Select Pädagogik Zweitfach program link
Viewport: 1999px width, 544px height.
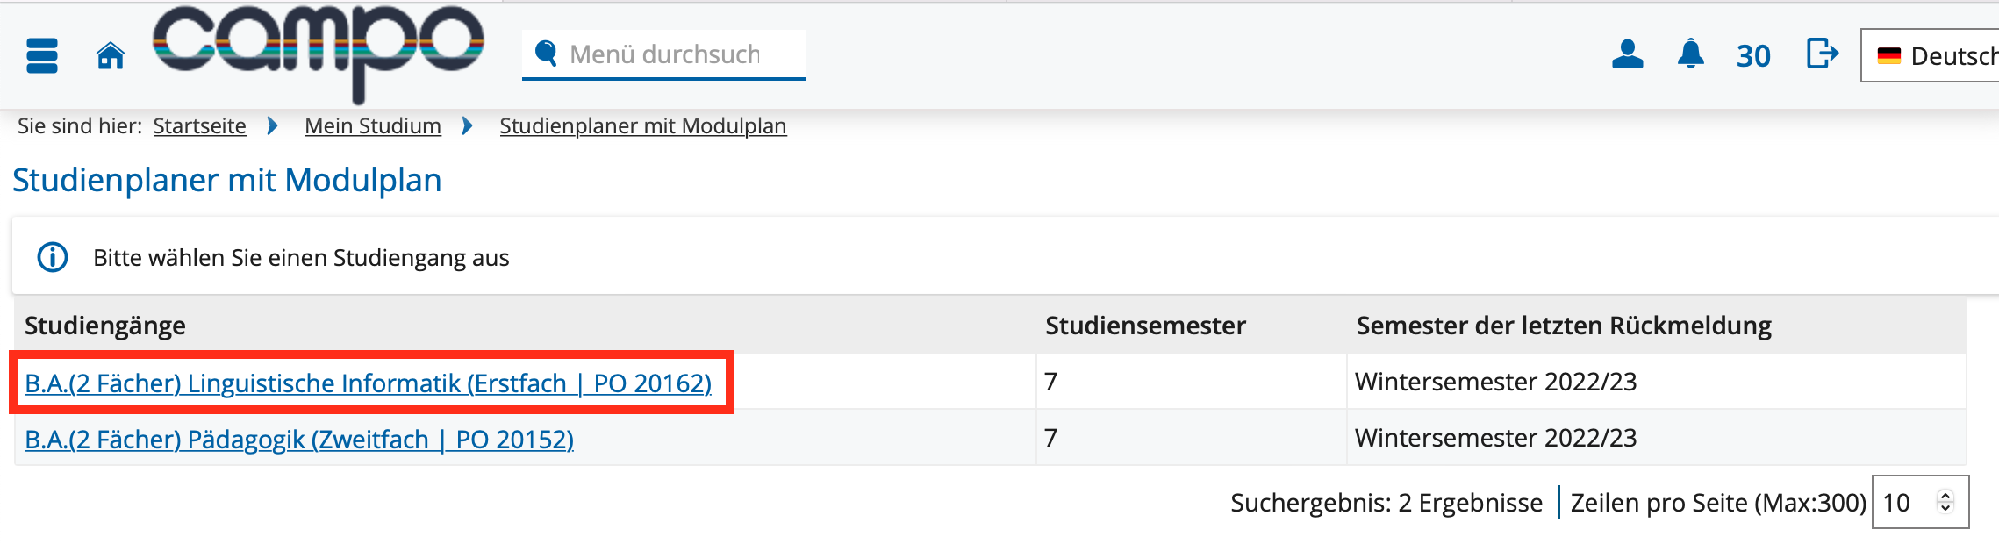299,440
